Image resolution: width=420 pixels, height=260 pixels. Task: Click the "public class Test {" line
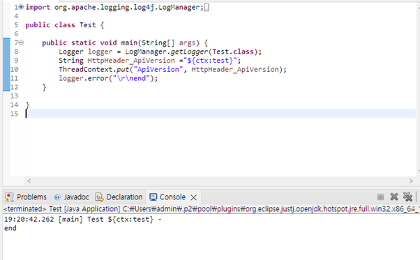pyautogui.click(x=65, y=25)
